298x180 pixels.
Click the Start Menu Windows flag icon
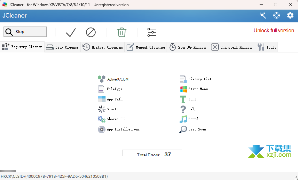coord(183,89)
